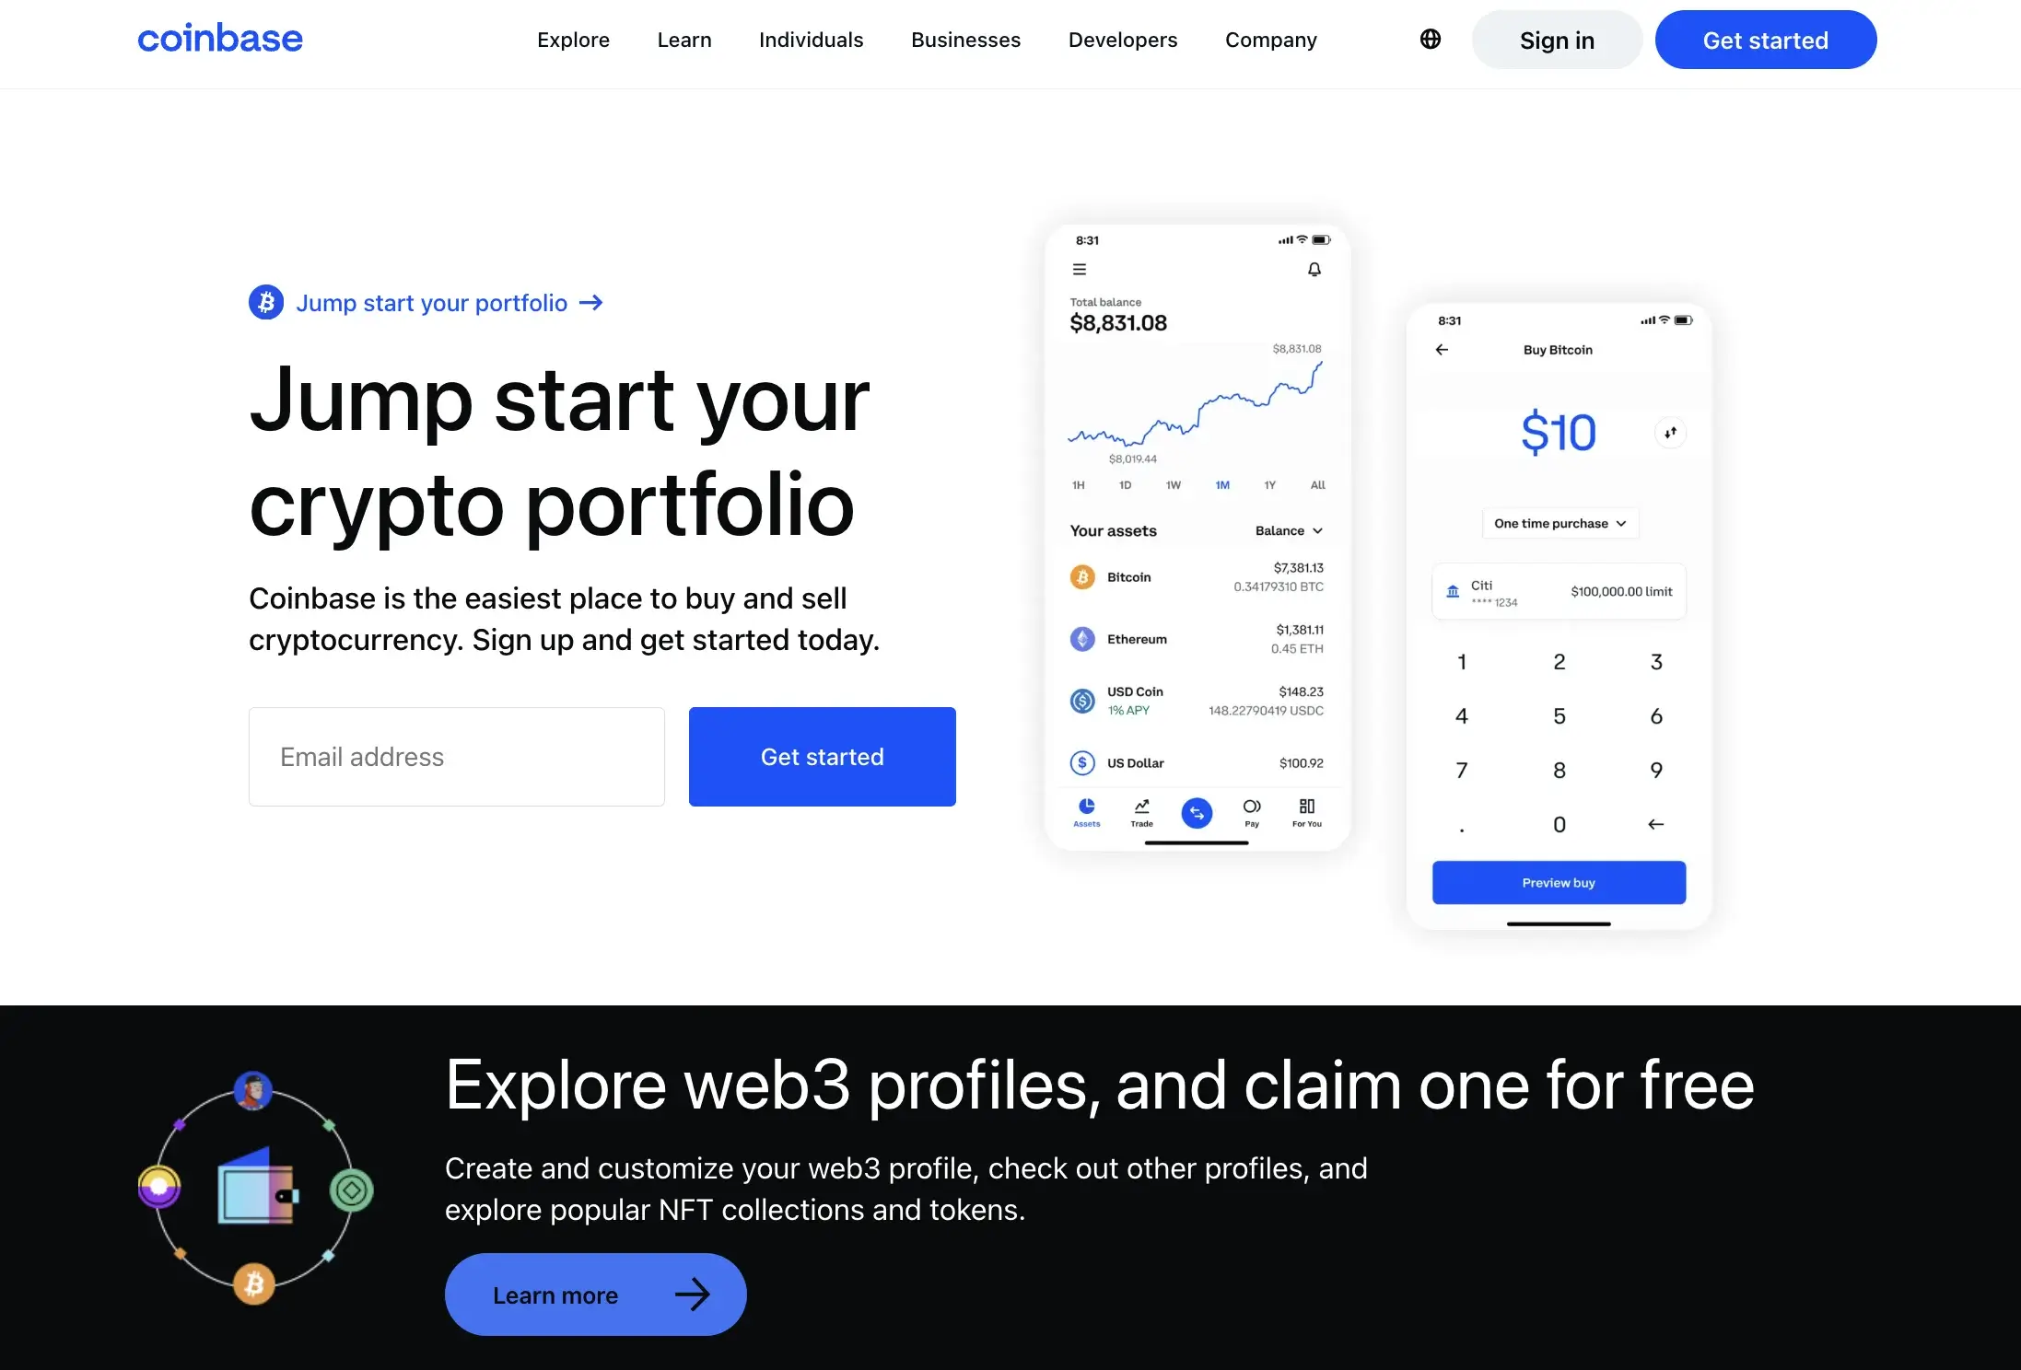Open the Explore menu item
This screenshot has height=1370, width=2021.
click(x=574, y=39)
